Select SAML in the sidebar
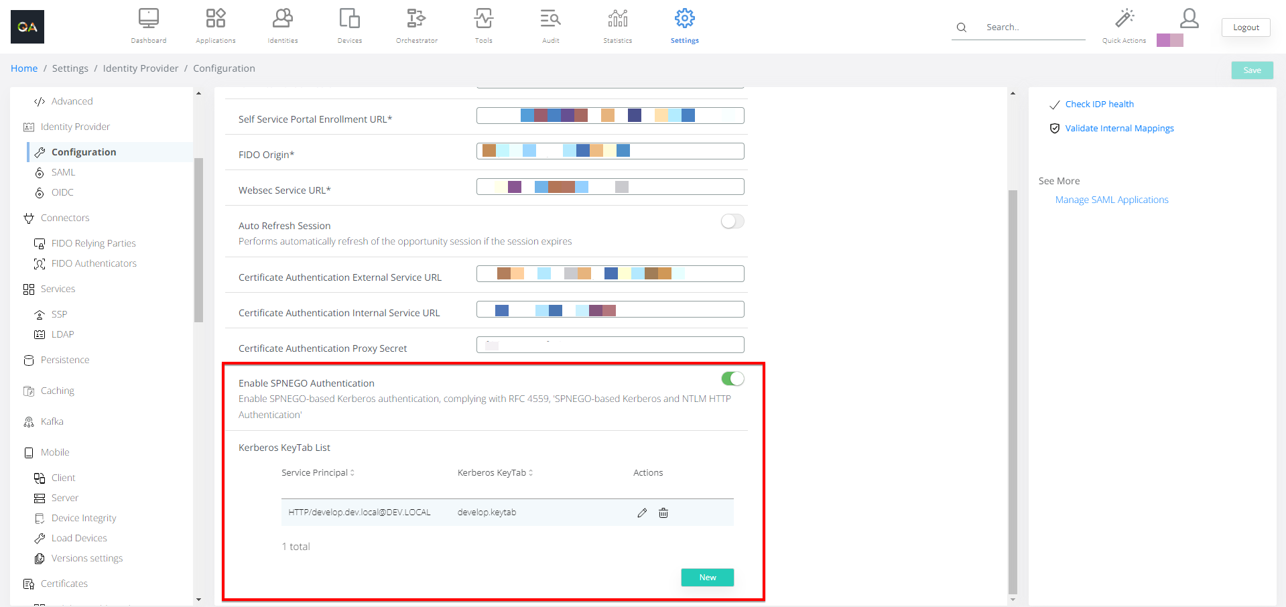 tap(63, 172)
